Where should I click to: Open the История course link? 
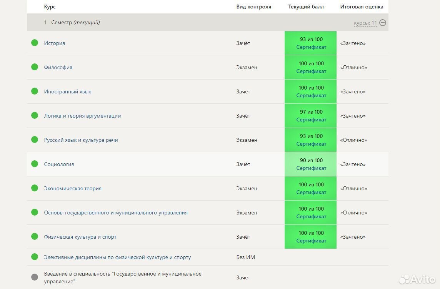coord(54,43)
